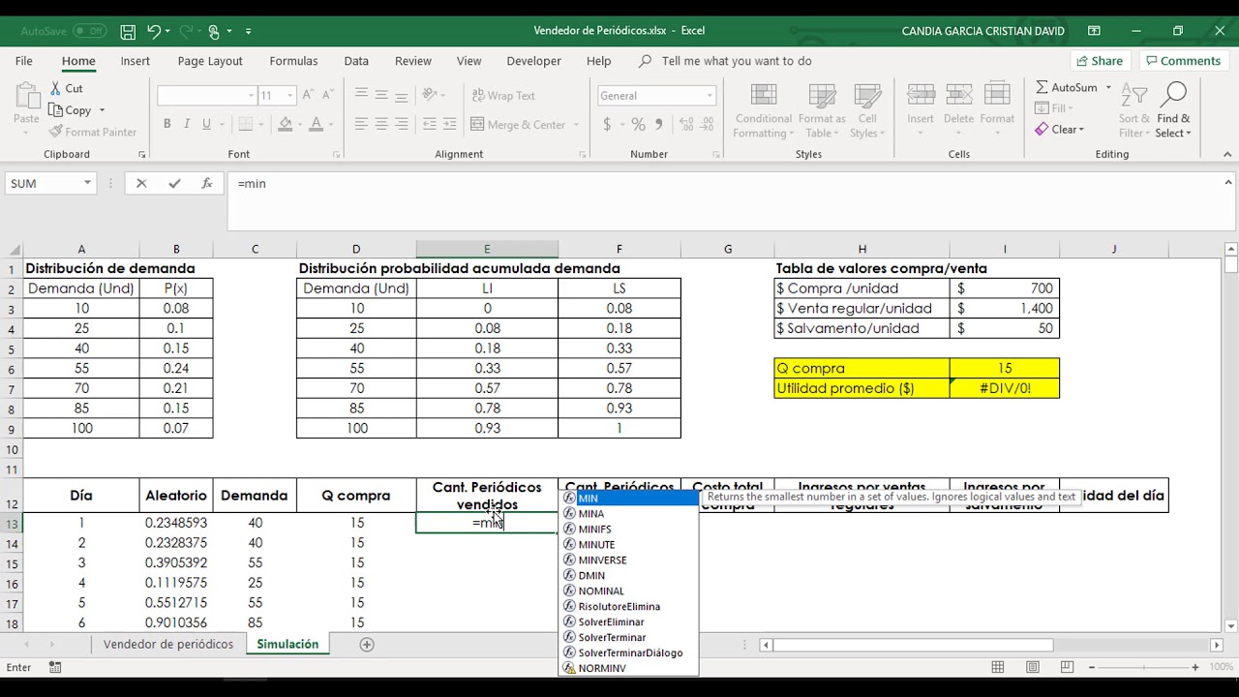Toggle Bold formatting button

click(x=166, y=124)
